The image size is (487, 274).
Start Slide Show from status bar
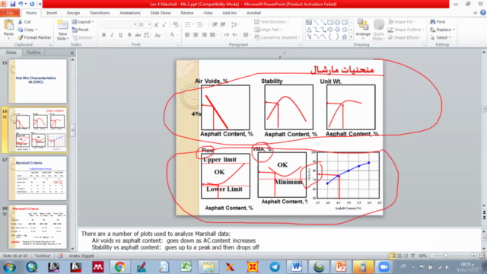(412, 256)
